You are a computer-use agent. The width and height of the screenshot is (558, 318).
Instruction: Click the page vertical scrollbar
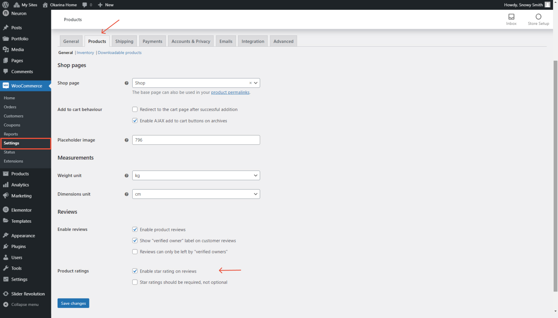point(555,176)
